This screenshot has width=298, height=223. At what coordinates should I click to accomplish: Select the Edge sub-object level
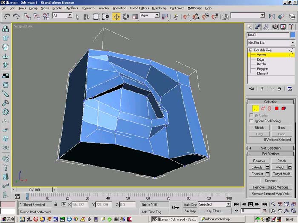click(261, 59)
